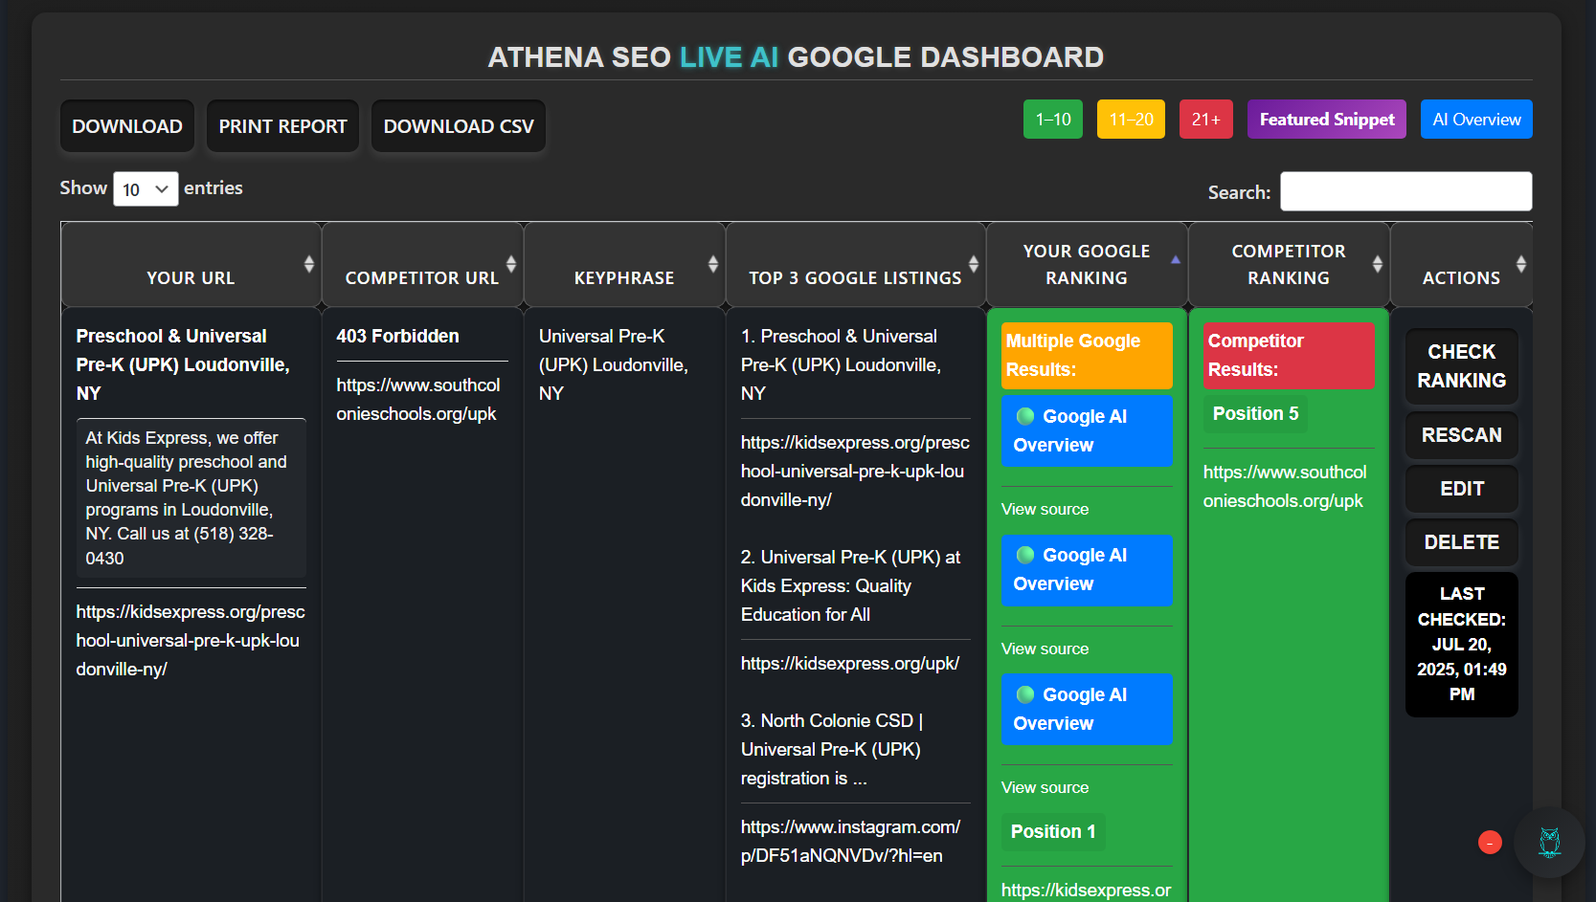Select the green 1–10 legend badge

[x=1053, y=120]
